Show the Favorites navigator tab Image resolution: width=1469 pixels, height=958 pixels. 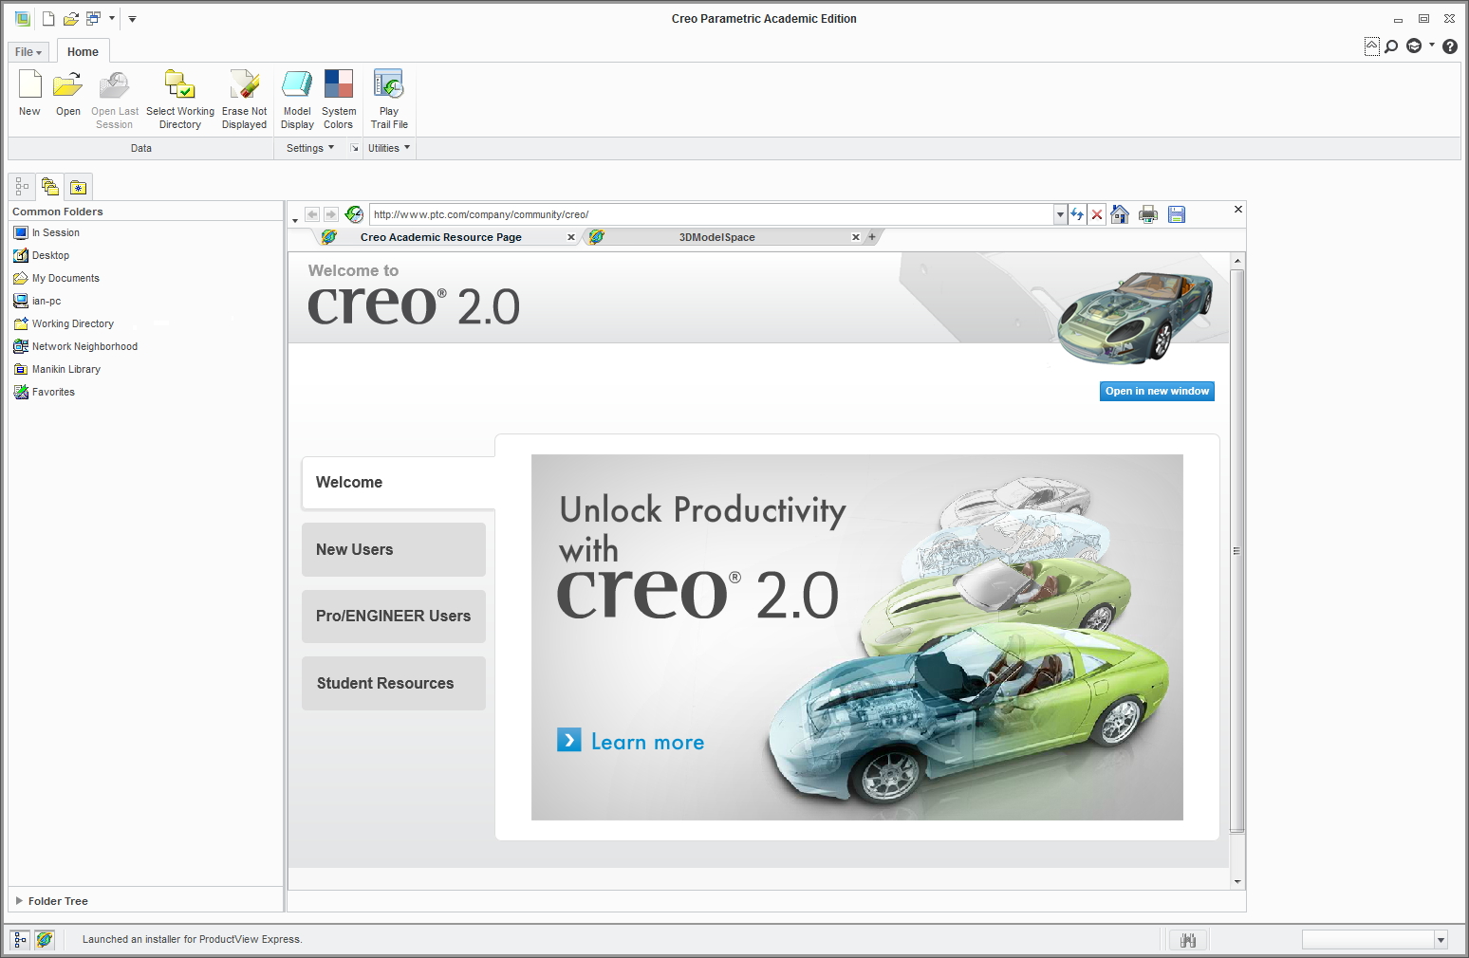[78, 187]
